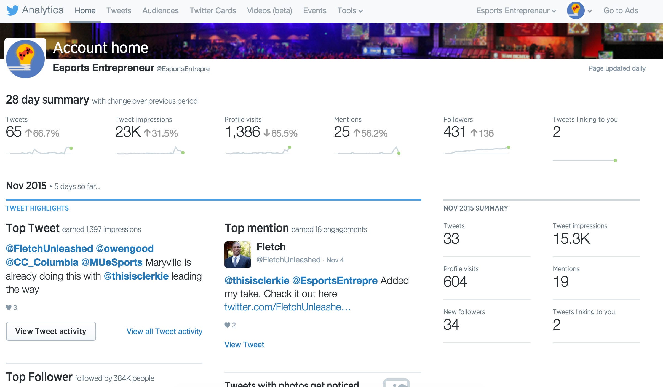This screenshot has width=663, height=387.
Task: Click Fletch's profile photo
Action: point(238,255)
